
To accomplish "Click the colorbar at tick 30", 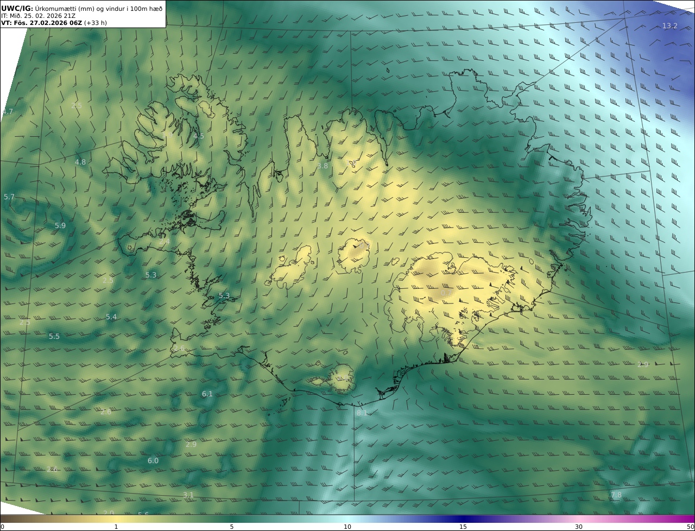I will pos(579,519).
